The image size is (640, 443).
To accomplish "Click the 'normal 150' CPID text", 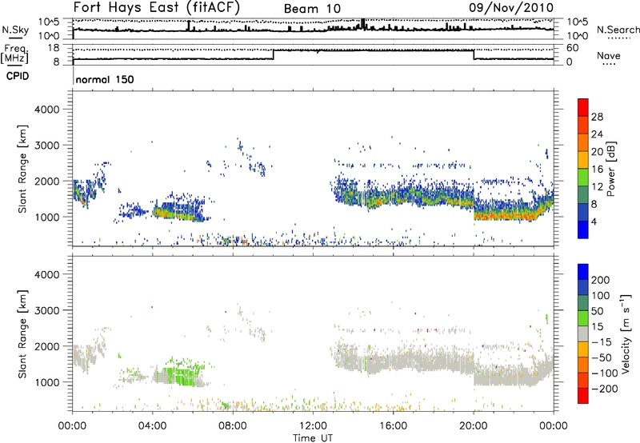I will pos(105,79).
